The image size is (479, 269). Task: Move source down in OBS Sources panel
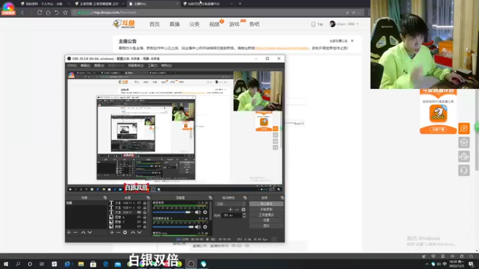(140, 233)
